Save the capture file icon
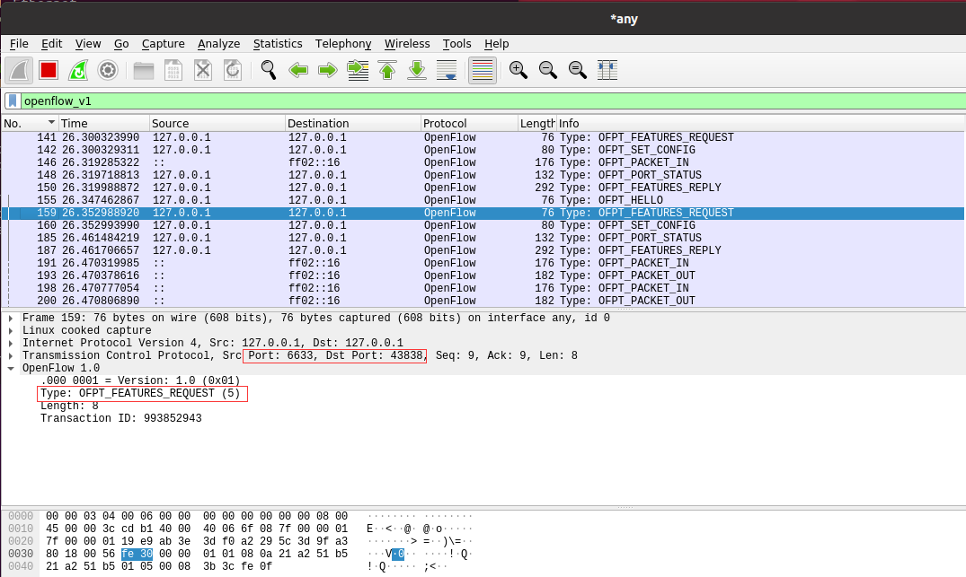Image resolution: width=966 pixels, height=577 pixels. click(173, 70)
